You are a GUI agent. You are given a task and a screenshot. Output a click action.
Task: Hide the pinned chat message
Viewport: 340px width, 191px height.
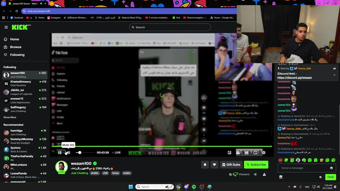[334, 68]
